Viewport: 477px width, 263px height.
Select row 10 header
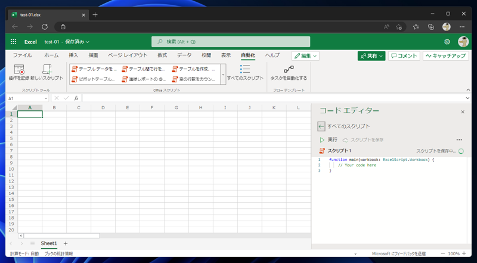click(x=11, y=169)
